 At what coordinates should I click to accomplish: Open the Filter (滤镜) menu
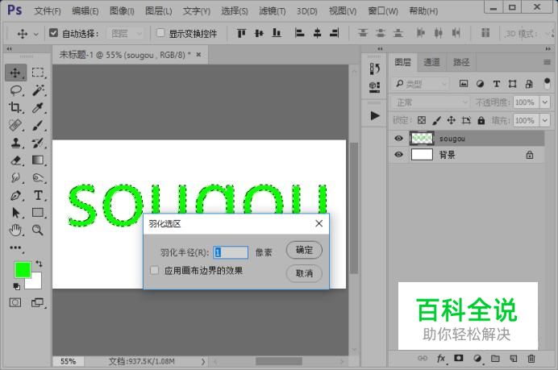273,11
